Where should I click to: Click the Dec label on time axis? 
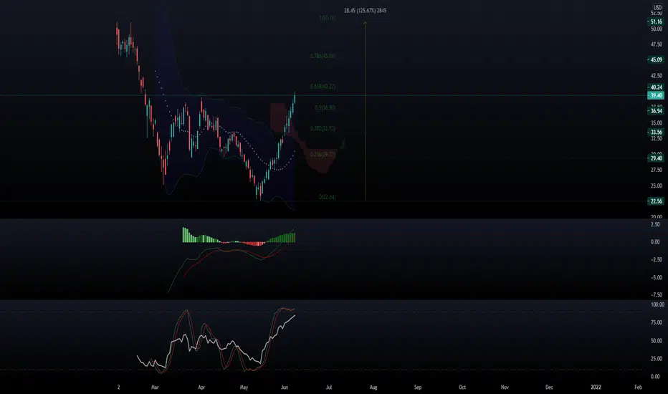[549, 387]
